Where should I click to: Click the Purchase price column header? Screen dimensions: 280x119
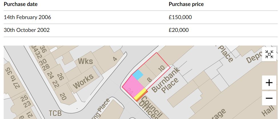pyautogui.click(x=186, y=4)
